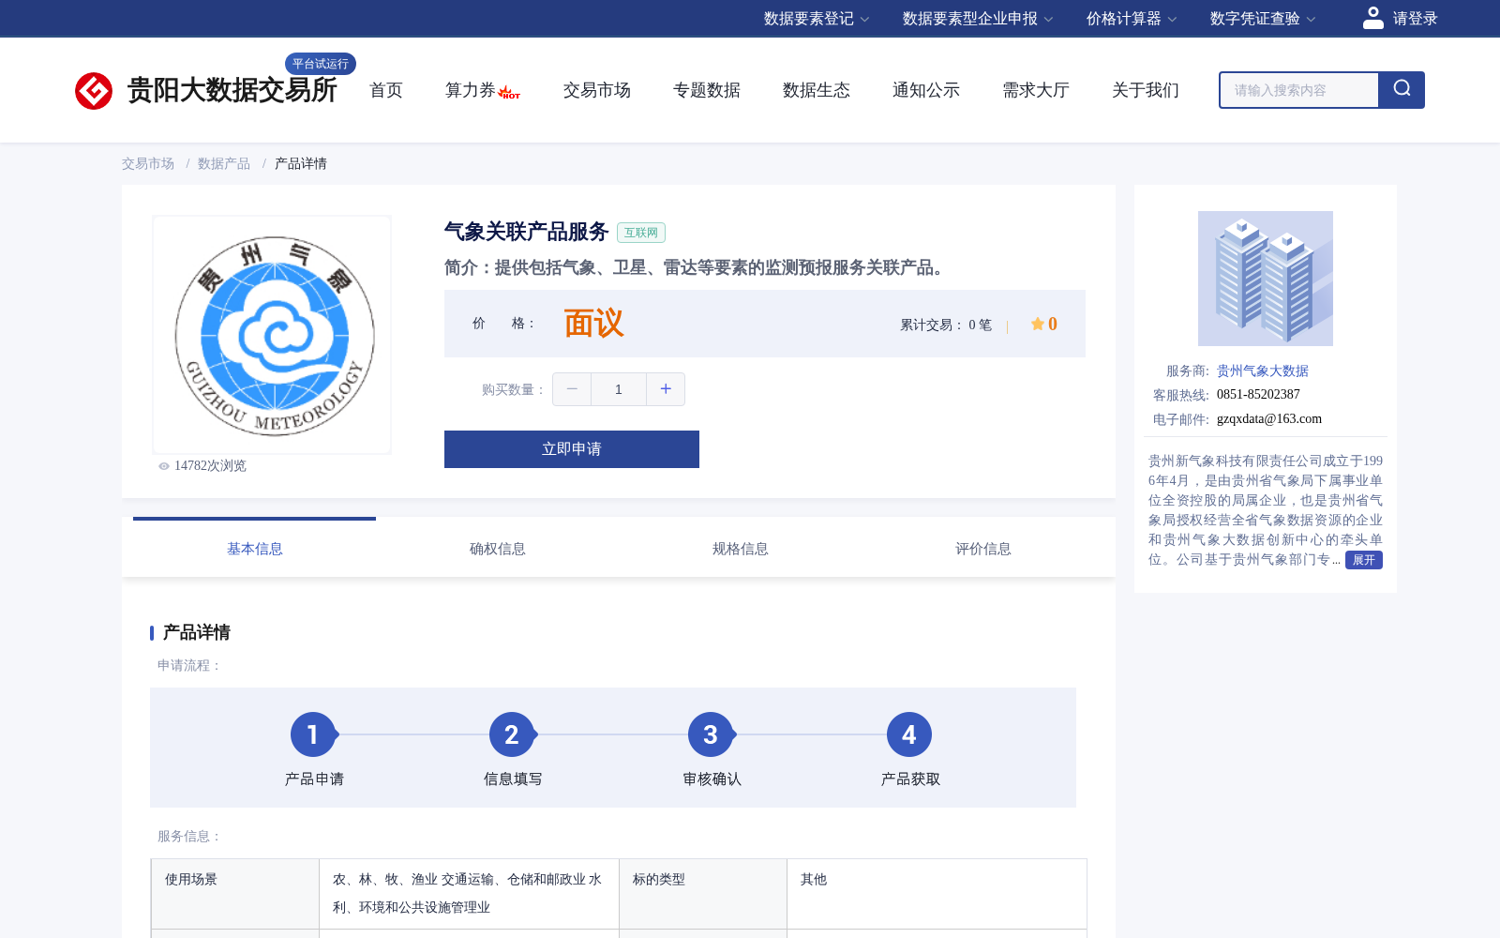Increase purchase quantity with plus
1500x938 pixels.
[x=666, y=389]
